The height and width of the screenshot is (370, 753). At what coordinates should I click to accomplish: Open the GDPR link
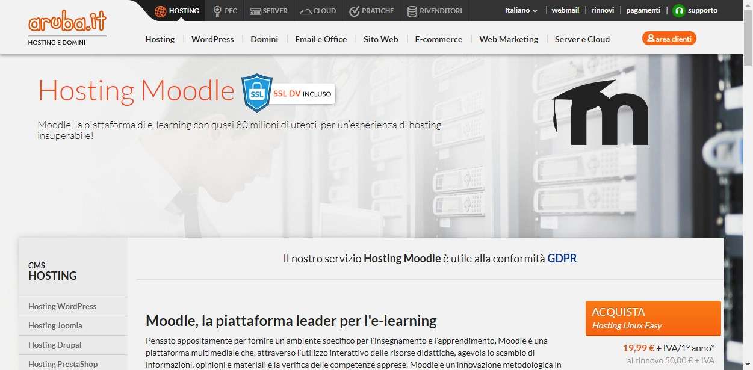pyautogui.click(x=562, y=257)
